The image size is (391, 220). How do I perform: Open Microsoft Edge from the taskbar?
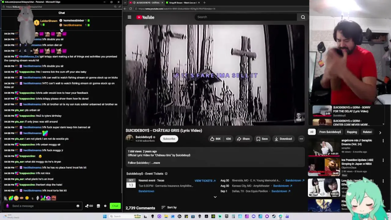click(x=280, y=216)
